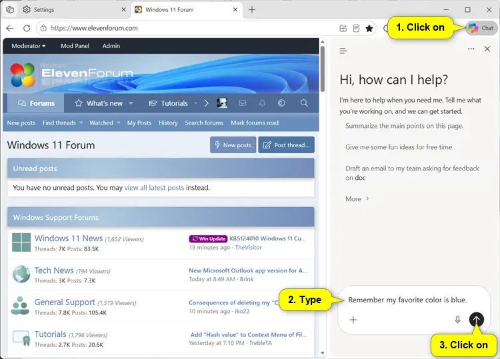500x359 pixels.
Task: Open forum inbox envelope icon
Action: [243, 103]
